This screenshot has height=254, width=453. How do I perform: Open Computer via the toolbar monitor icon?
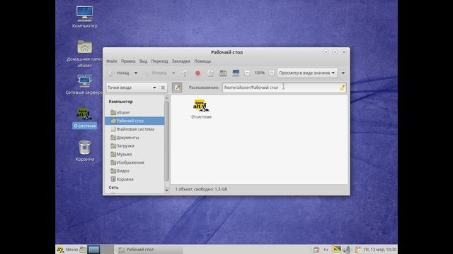(236, 73)
